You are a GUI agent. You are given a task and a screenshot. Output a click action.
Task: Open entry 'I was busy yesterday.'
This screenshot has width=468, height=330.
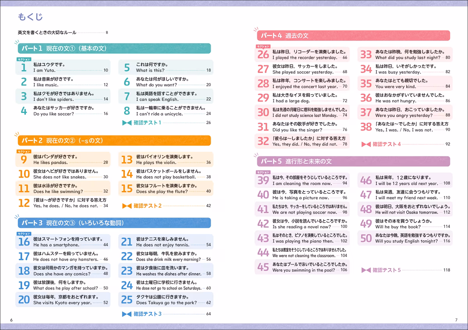(x=405, y=69)
